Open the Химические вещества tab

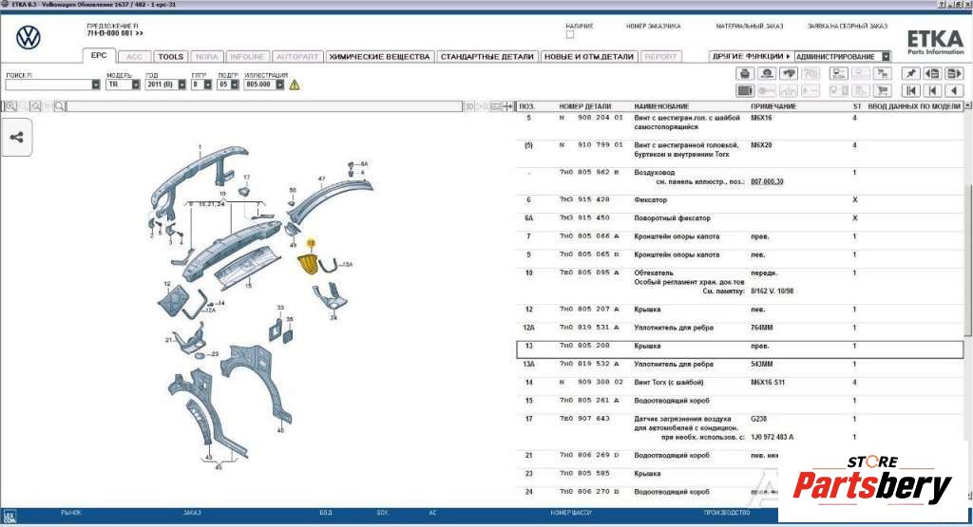click(379, 57)
